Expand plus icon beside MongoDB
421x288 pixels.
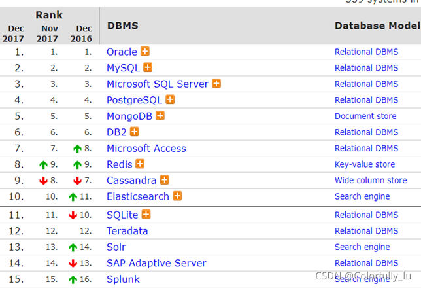coord(160,116)
